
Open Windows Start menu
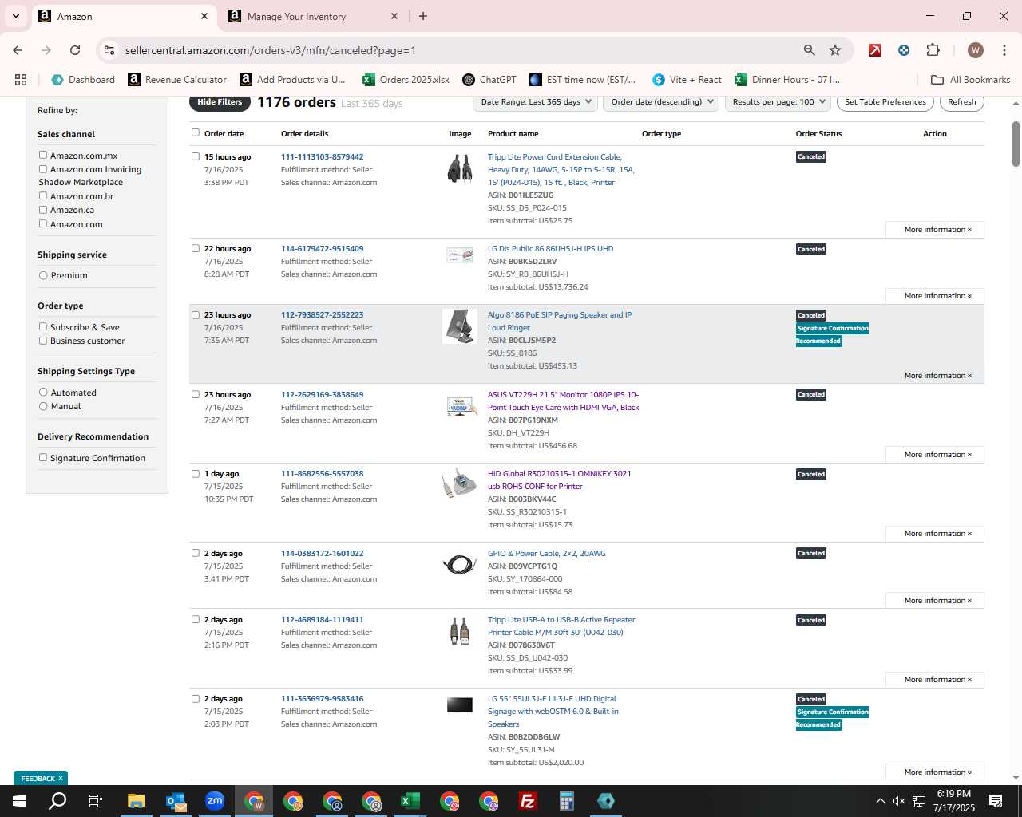point(19,801)
